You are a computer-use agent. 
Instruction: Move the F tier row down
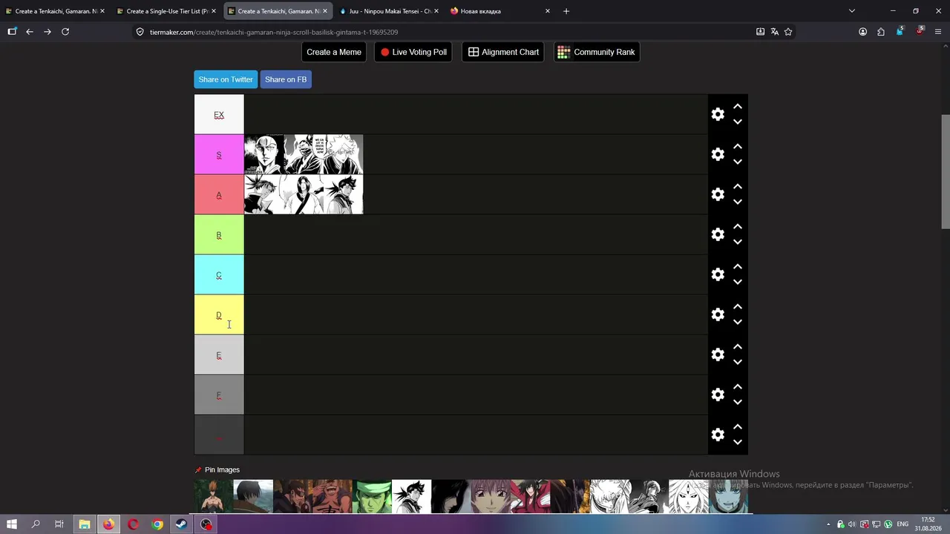738,402
